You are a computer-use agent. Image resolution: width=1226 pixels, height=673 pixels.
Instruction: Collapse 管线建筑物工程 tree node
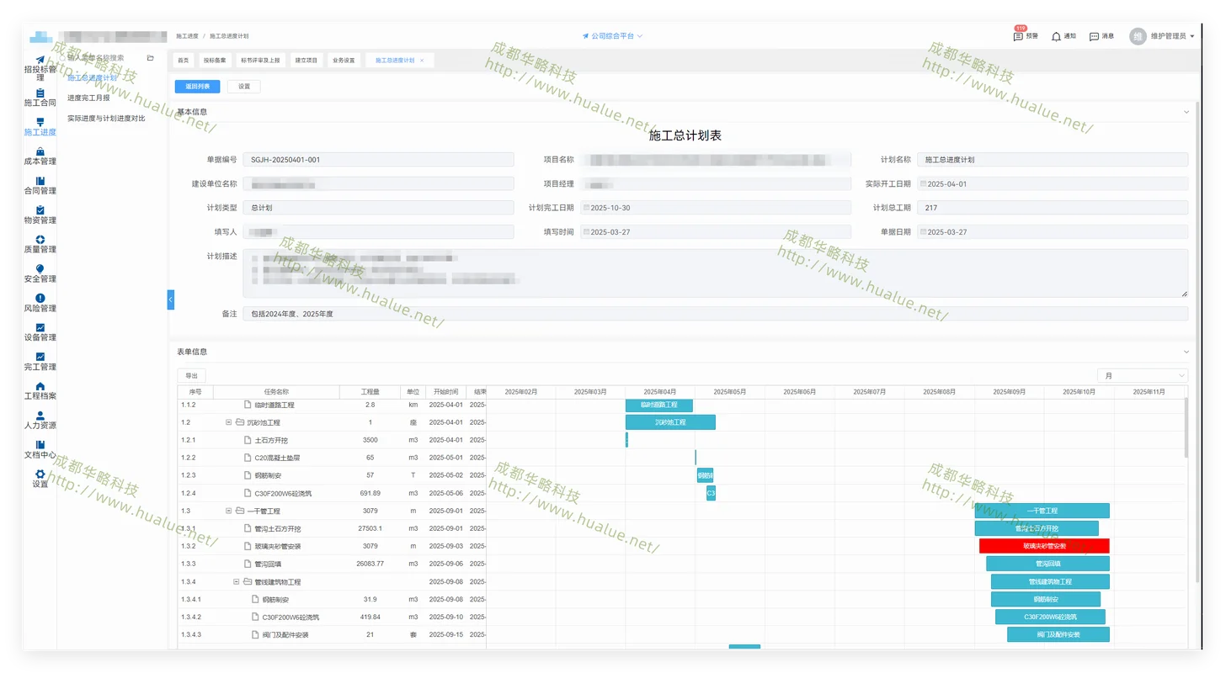coord(236,581)
